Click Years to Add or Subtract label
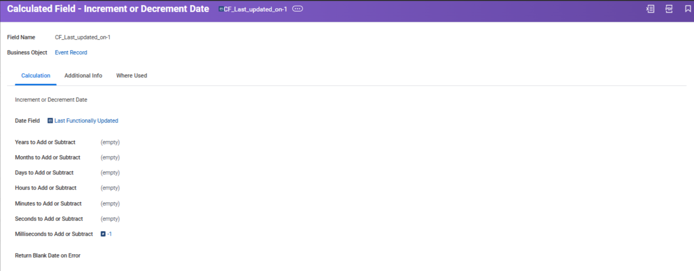 pyautogui.click(x=45, y=142)
